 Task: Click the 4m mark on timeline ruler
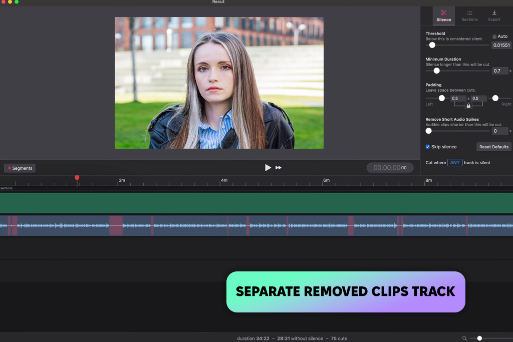pos(224,180)
